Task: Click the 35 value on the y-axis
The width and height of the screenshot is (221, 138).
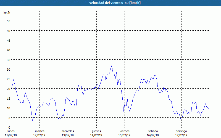Action: click(9, 60)
